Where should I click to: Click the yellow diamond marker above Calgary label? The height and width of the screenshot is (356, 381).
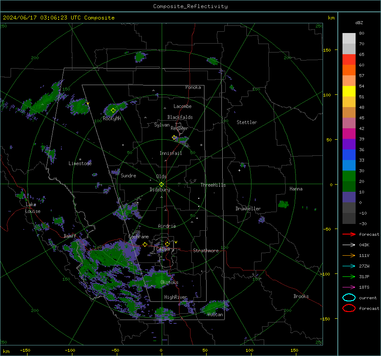(167, 244)
